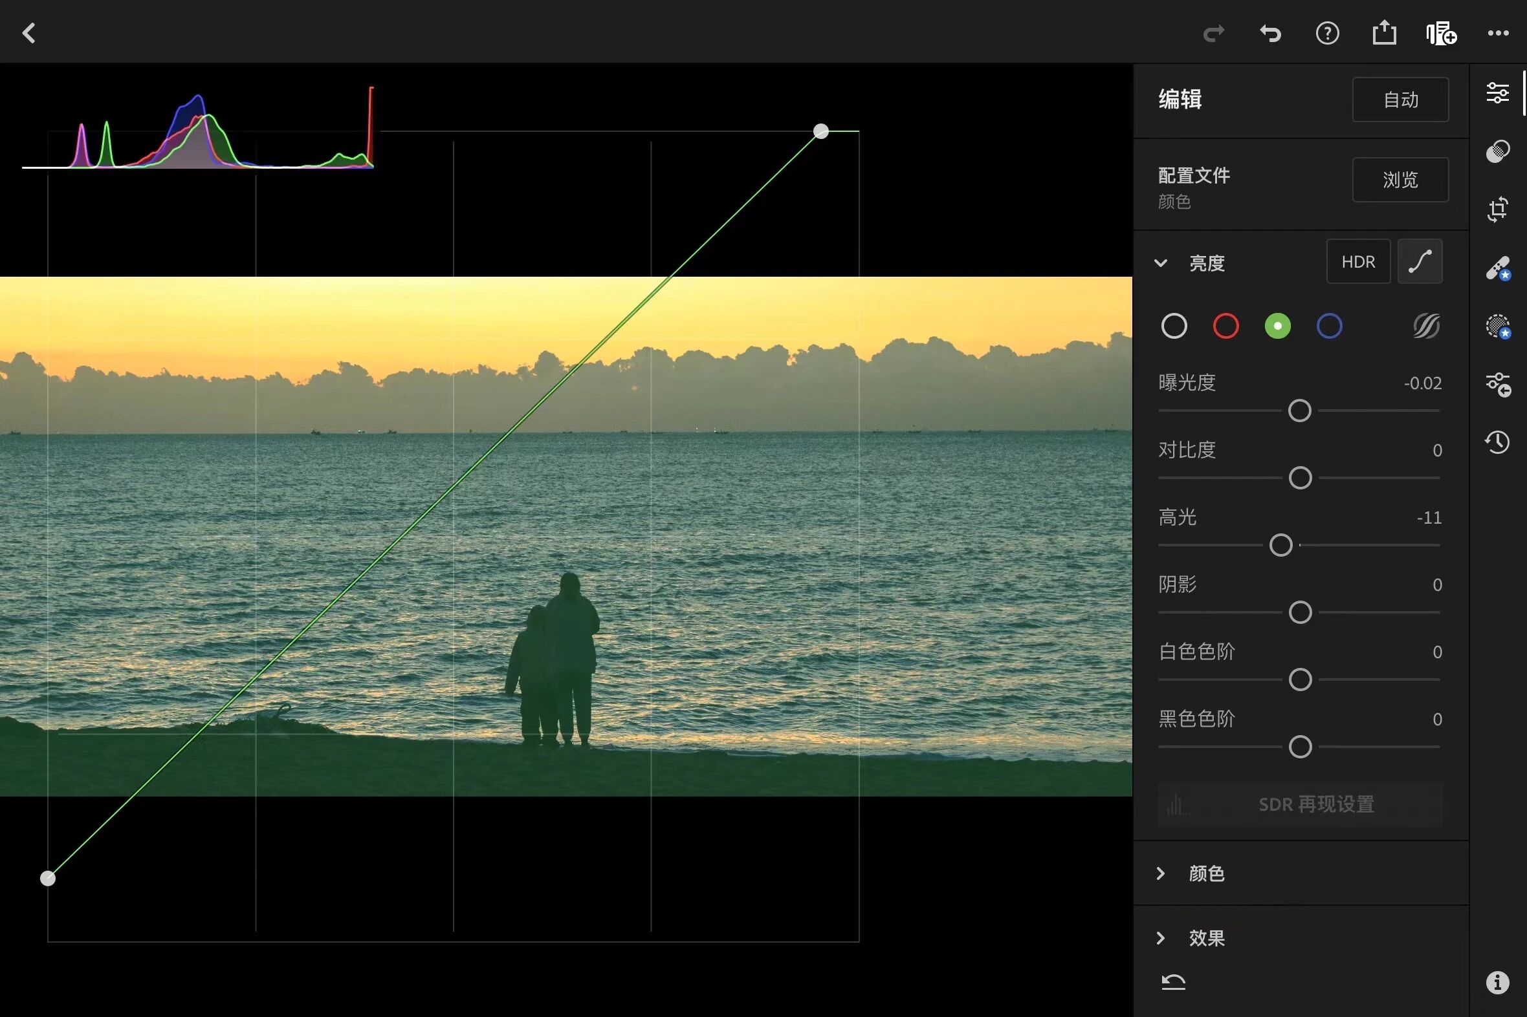Viewport: 1527px width, 1017px height.
Task: Expand the 颜色 section
Action: (x=1161, y=873)
